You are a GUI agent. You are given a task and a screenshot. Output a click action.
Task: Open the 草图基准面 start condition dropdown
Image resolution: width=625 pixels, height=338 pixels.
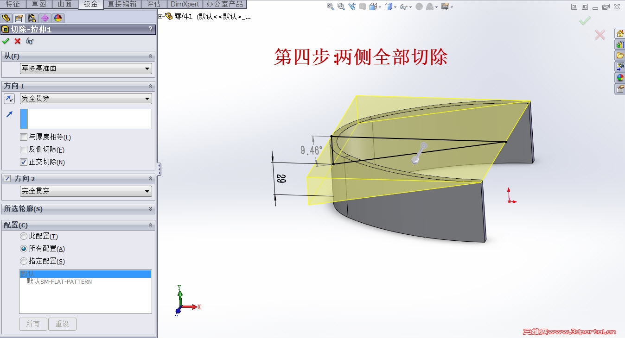tap(86, 69)
